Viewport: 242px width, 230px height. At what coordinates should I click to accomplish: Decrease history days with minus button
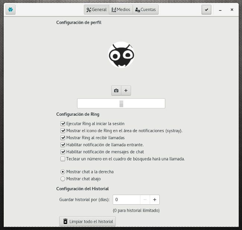coord(145,200)
